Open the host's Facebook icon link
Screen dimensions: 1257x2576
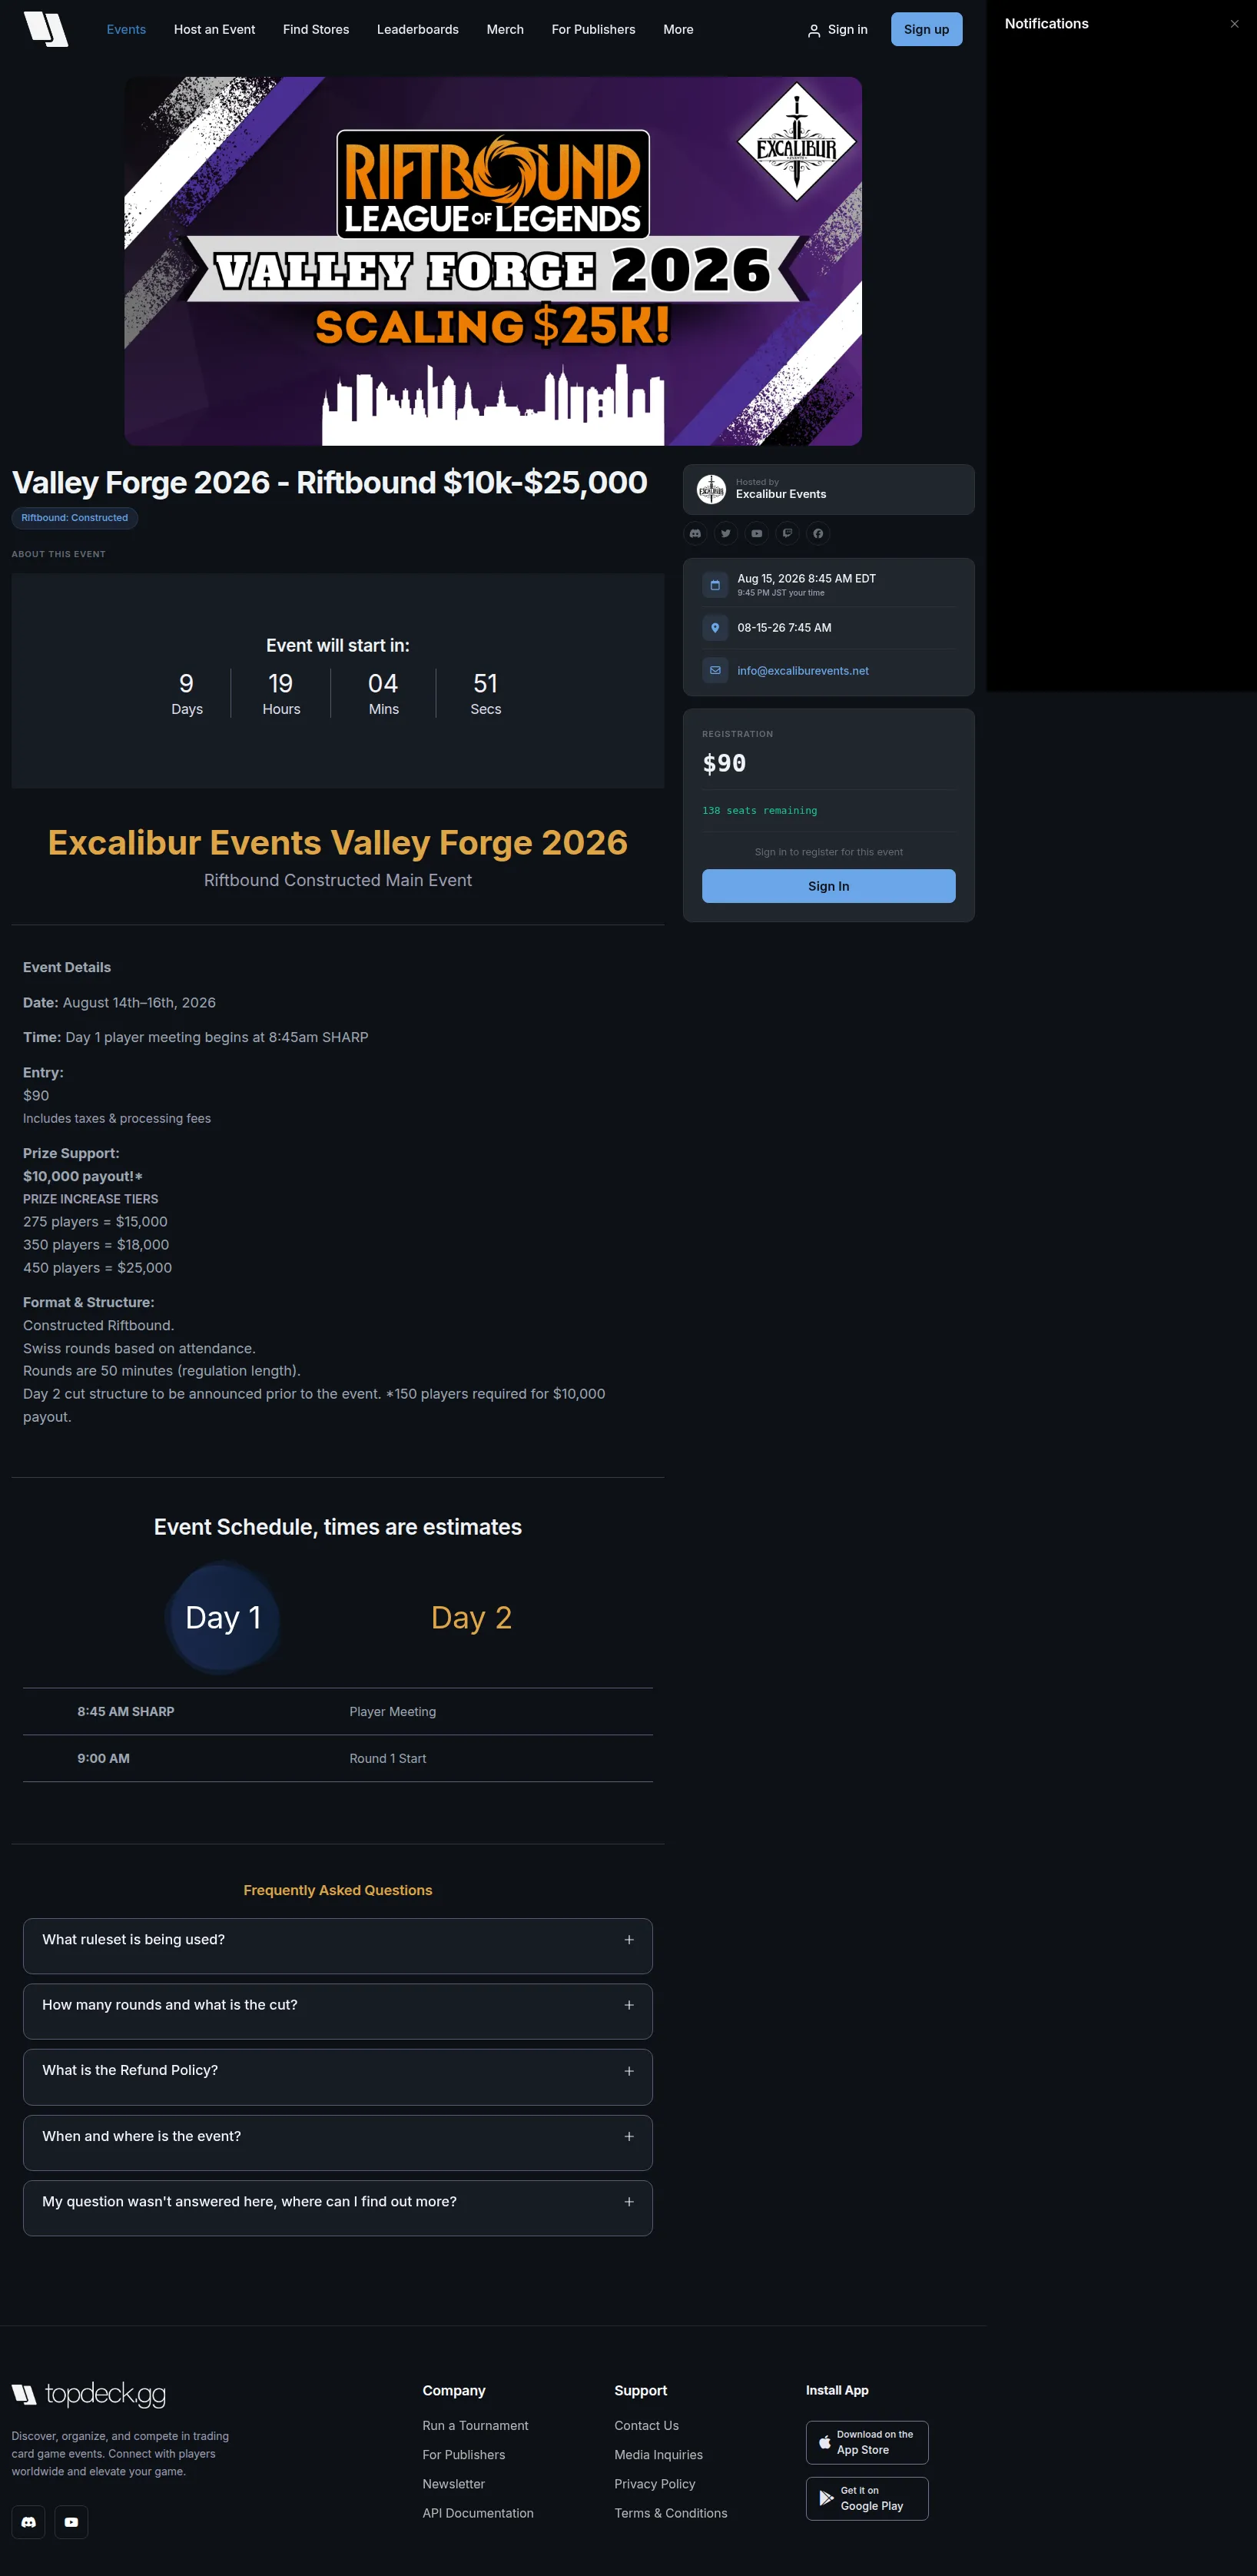(x=818, y=533)
